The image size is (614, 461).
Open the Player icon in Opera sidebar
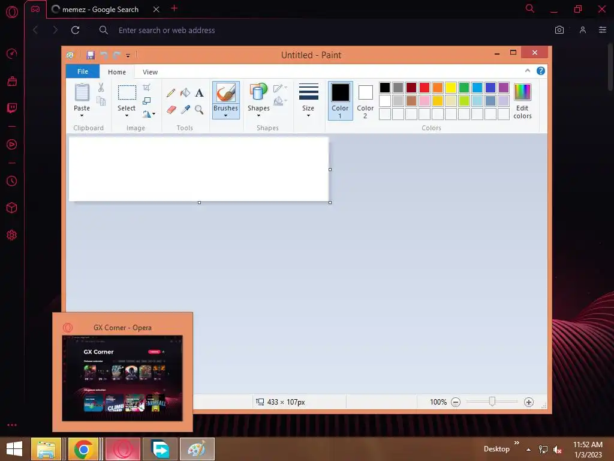point(12,145)
